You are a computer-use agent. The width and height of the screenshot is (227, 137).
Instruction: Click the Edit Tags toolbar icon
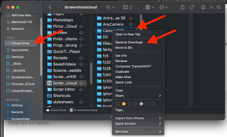[192, 7]
